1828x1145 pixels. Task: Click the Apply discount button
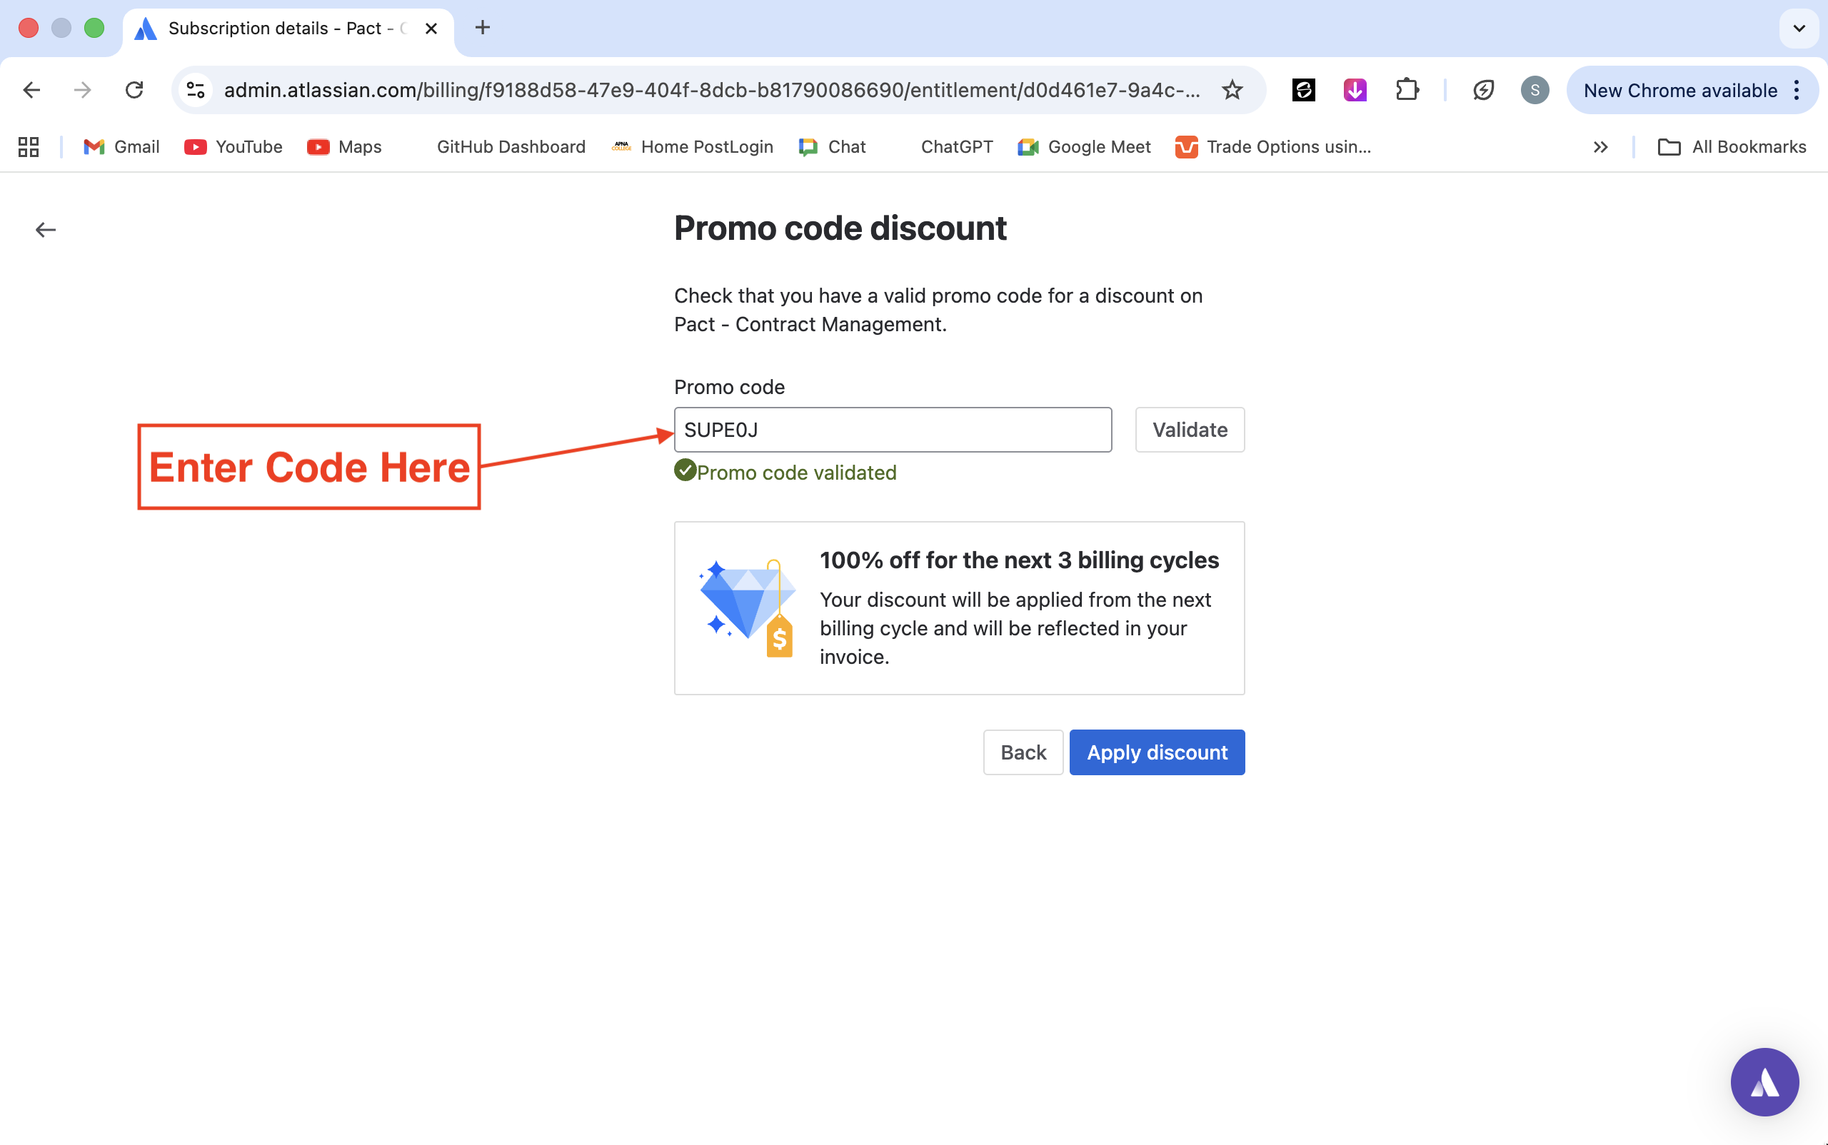point(1156,752)
